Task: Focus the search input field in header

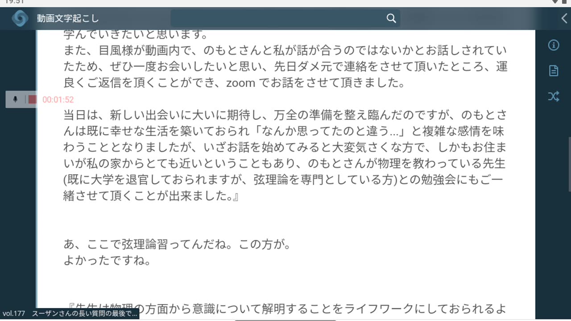Action: tap(285, 18)
